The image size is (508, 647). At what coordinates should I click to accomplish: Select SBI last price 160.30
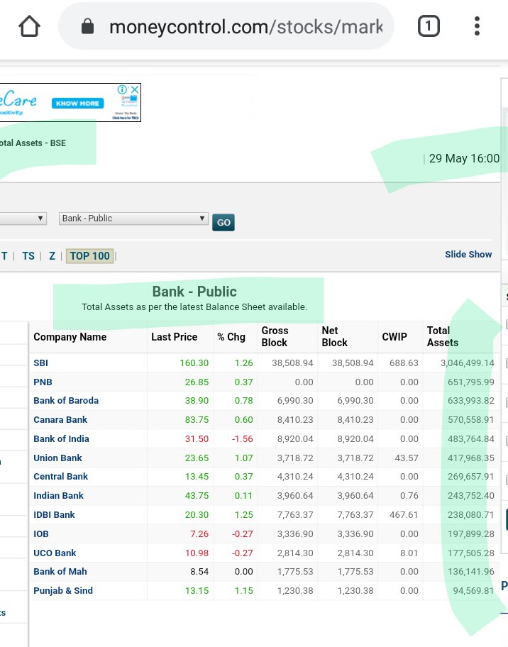coord(194,363)
